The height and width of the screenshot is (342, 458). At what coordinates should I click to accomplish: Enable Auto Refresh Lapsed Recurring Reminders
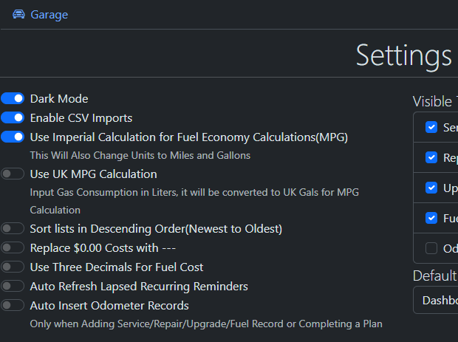pyautogui.click(x=13, y=286)
